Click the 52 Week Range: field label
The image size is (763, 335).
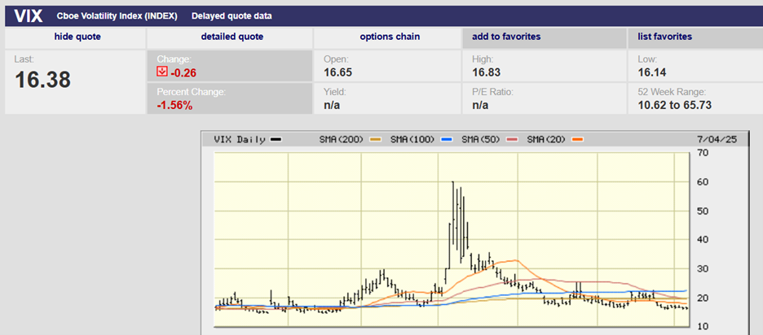coord(672,91)
